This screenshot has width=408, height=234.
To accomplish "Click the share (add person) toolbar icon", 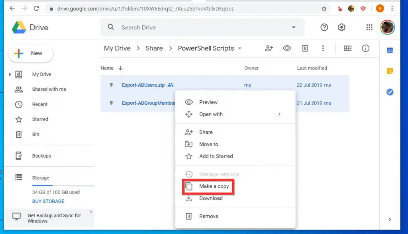I will click(x=269, y=48).
